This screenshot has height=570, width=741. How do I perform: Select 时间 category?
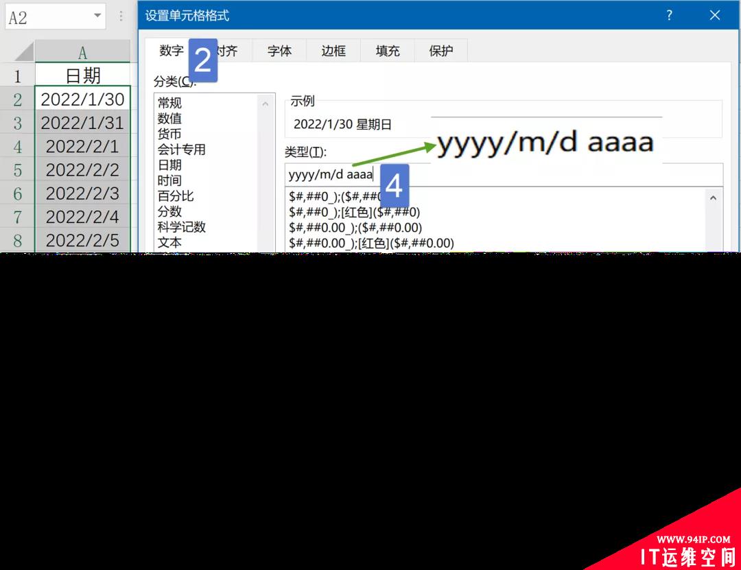point(169,180)
